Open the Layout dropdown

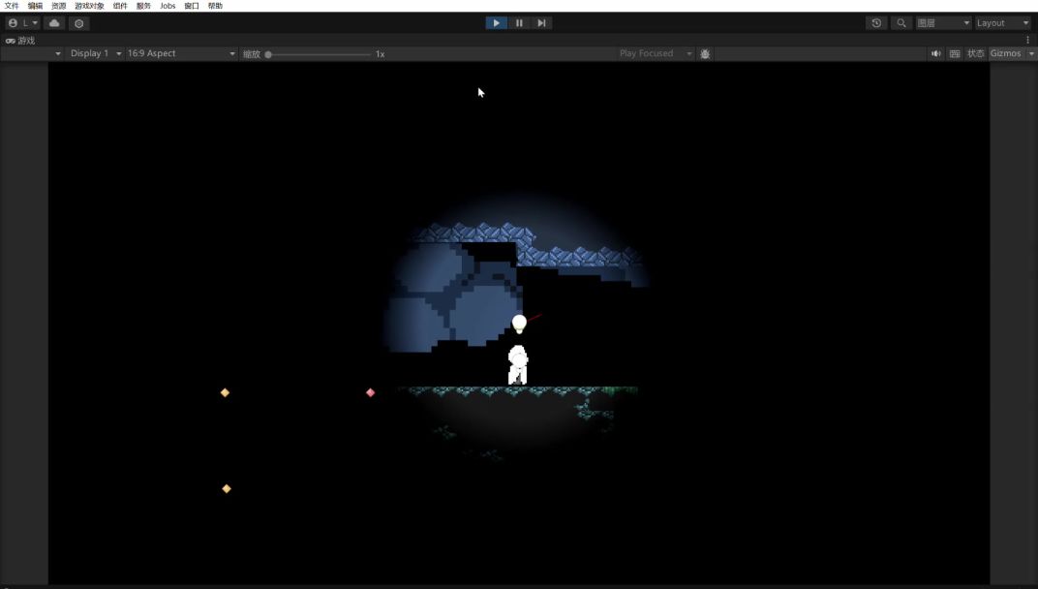(x=1002, y=23)
